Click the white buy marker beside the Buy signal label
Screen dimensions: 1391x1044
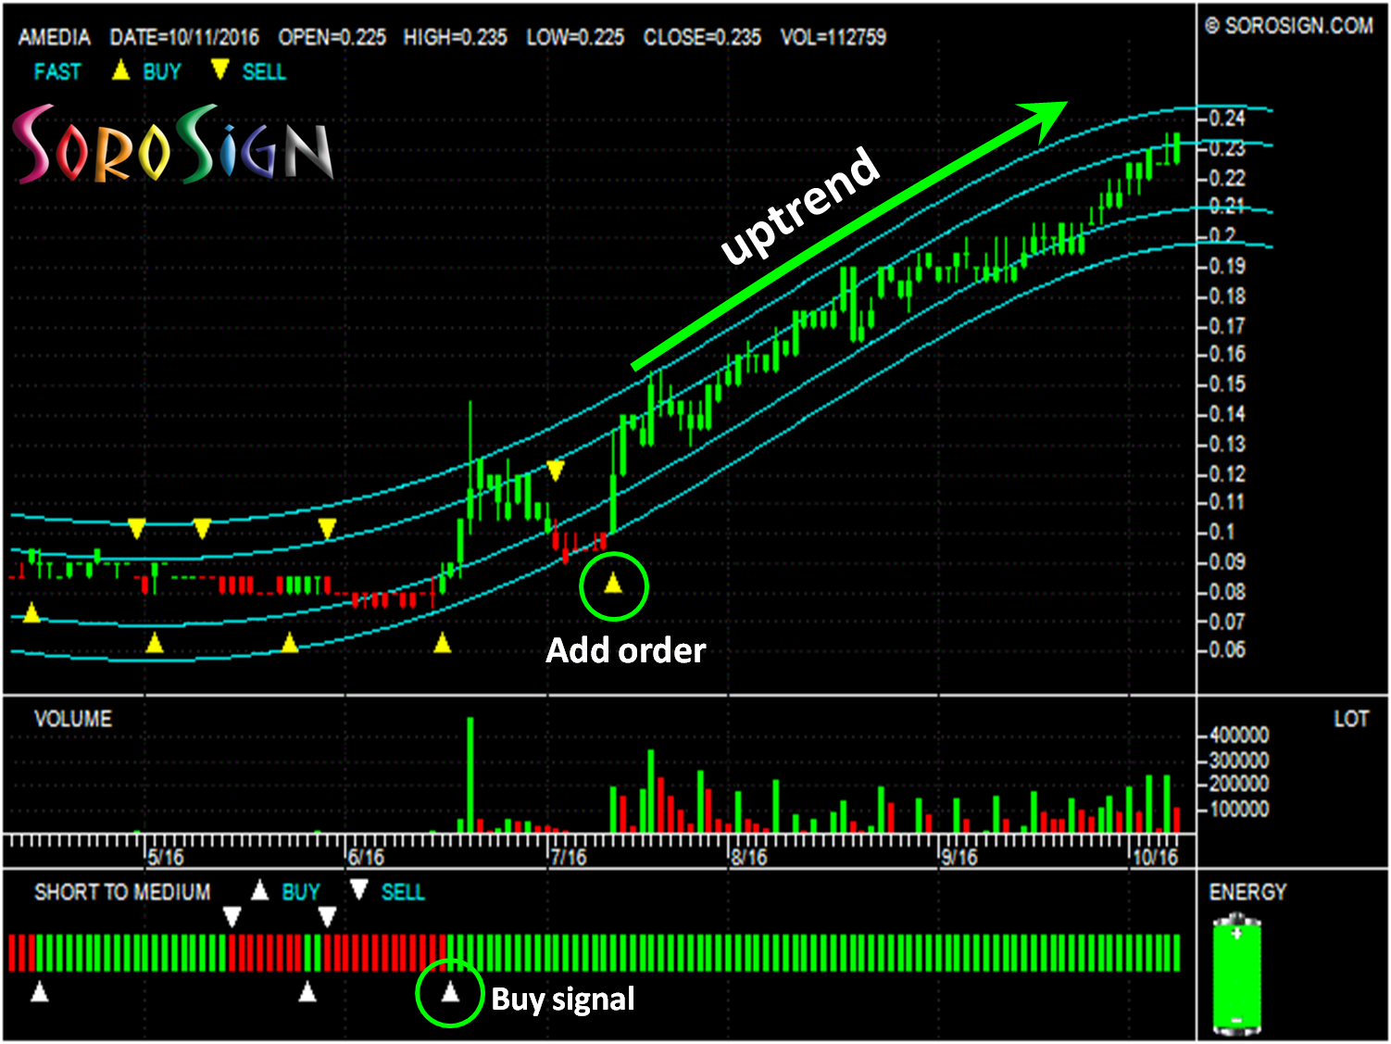(x=450, y=993)
